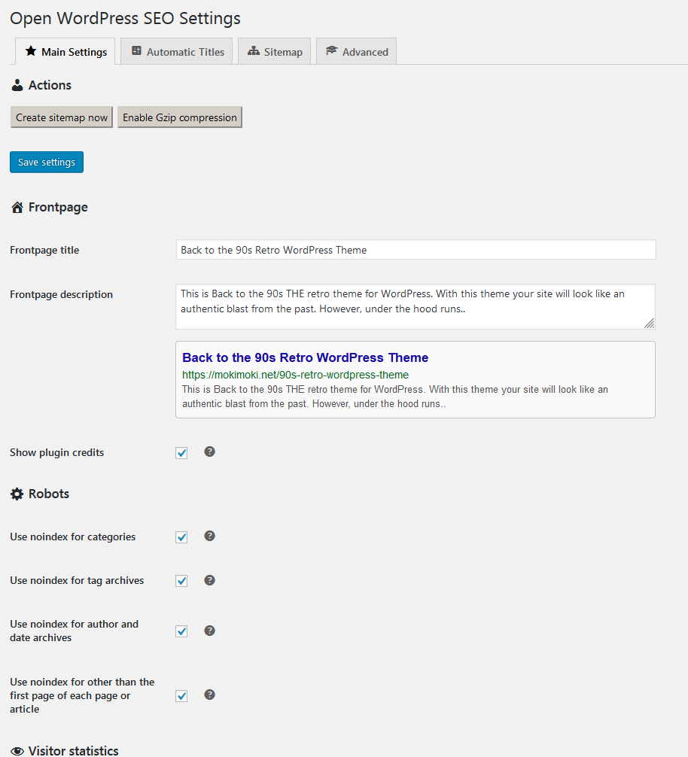Click the eye icon beside Visitor statistics

[x=17, y=751]
